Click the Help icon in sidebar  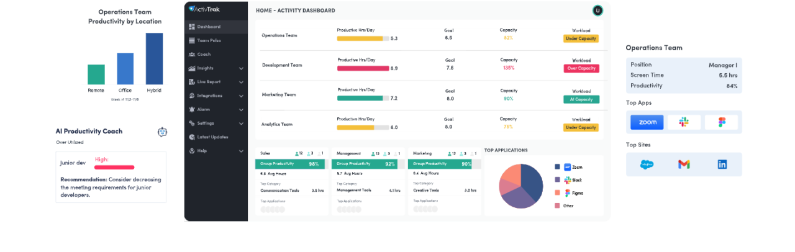pos(192,151)
